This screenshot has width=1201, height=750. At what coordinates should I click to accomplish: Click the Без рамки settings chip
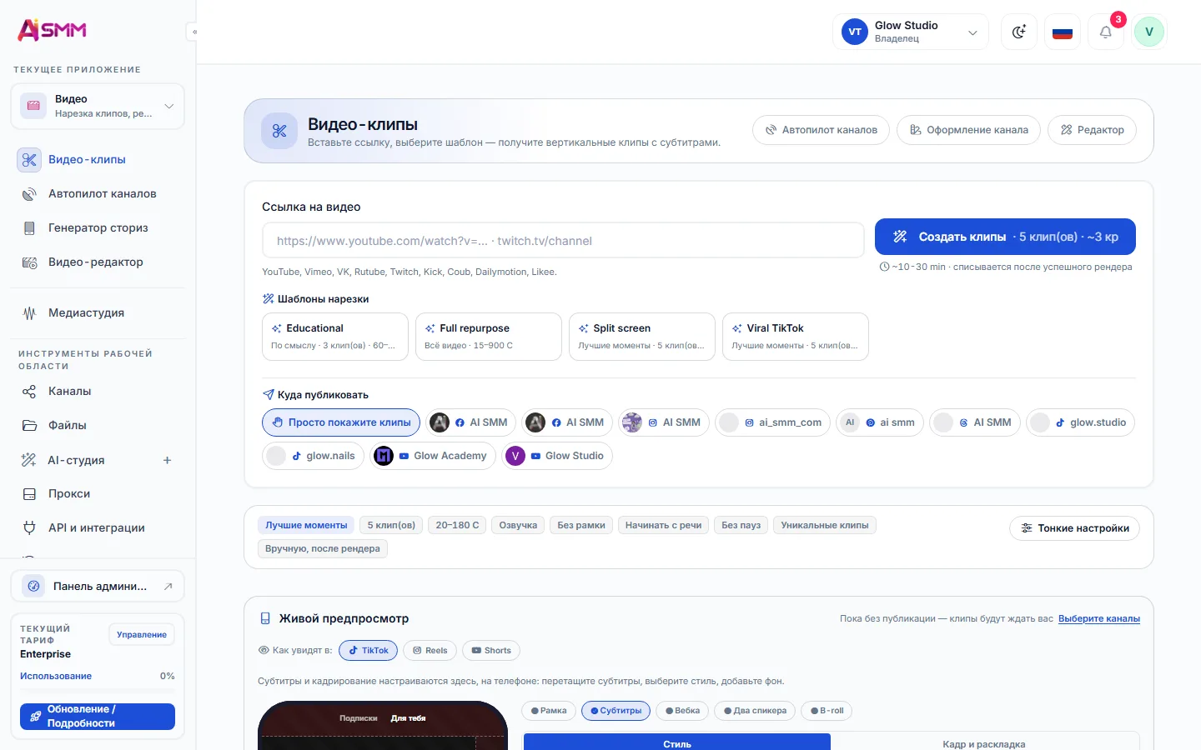pyautogui.click(x=581, y=525)
